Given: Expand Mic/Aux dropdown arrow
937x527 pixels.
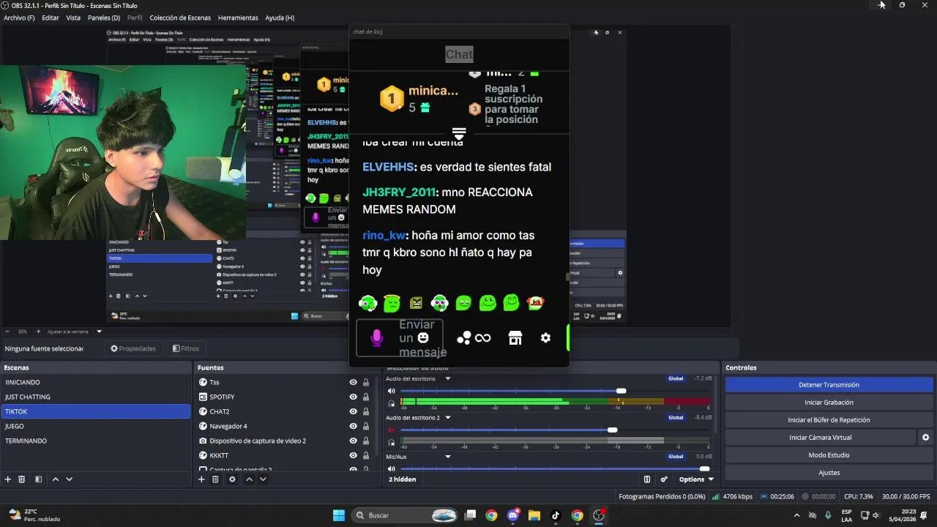Looking at the screenshot, I should pyautogui.click(x=448, y=457).
